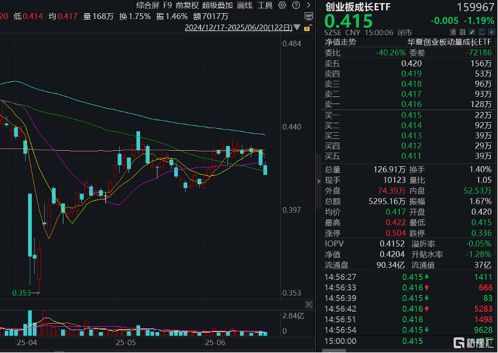Viewport: 498px width, 353px height.
Task: Open chart settings gear icon
Action: [x=282, y=5]
